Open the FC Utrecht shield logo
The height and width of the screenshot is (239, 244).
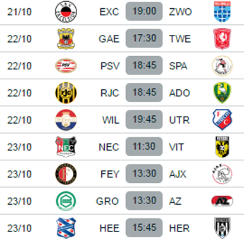click(x=222, y=119)
